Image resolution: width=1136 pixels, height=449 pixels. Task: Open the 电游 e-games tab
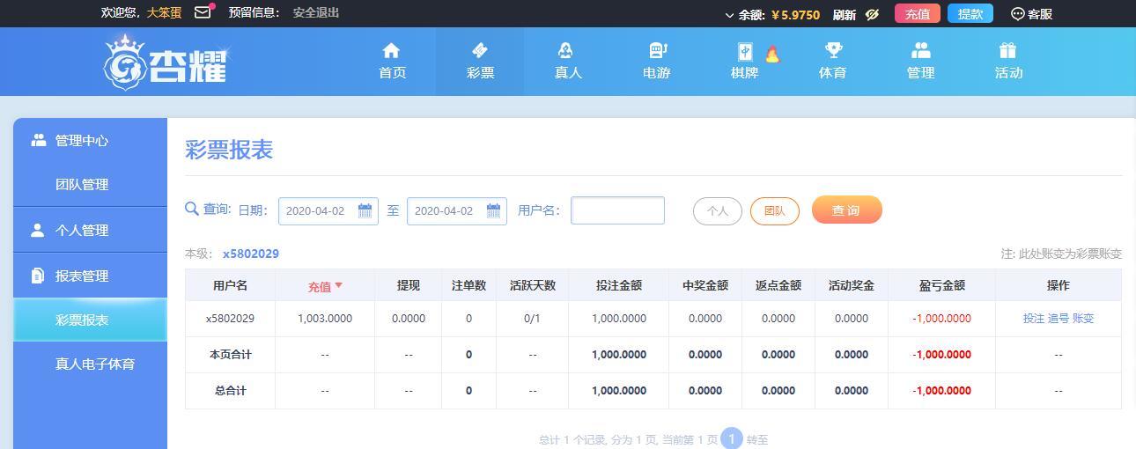pyautogui.click(x=656, y=62)
